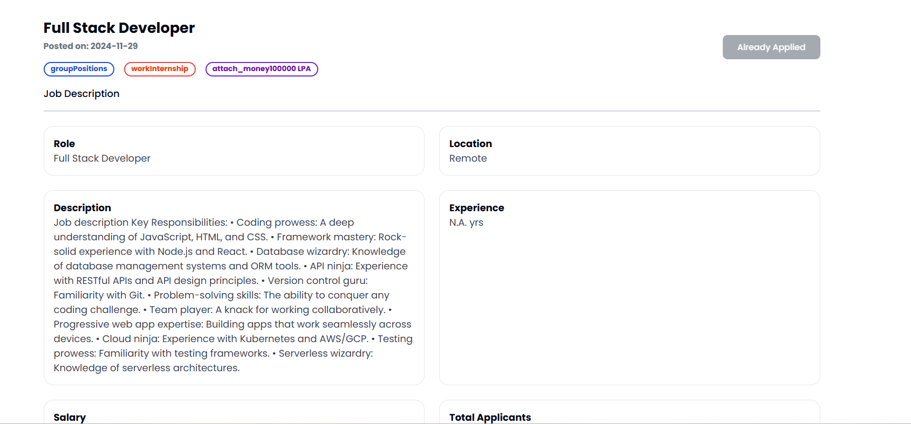Click the Total Applicants heading
Image resolution: width=911 pixels, height=424 pixels.
pyautogui.click(x=490, y=418)
